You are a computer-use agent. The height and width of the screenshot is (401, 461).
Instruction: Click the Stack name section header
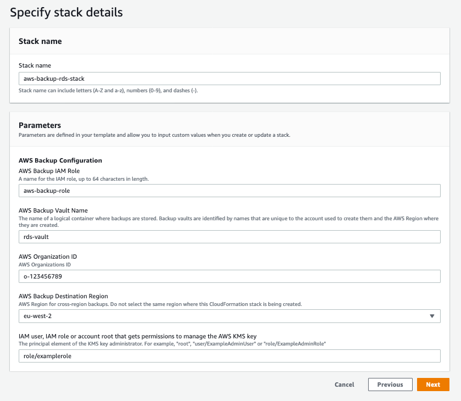pos(40,41)
